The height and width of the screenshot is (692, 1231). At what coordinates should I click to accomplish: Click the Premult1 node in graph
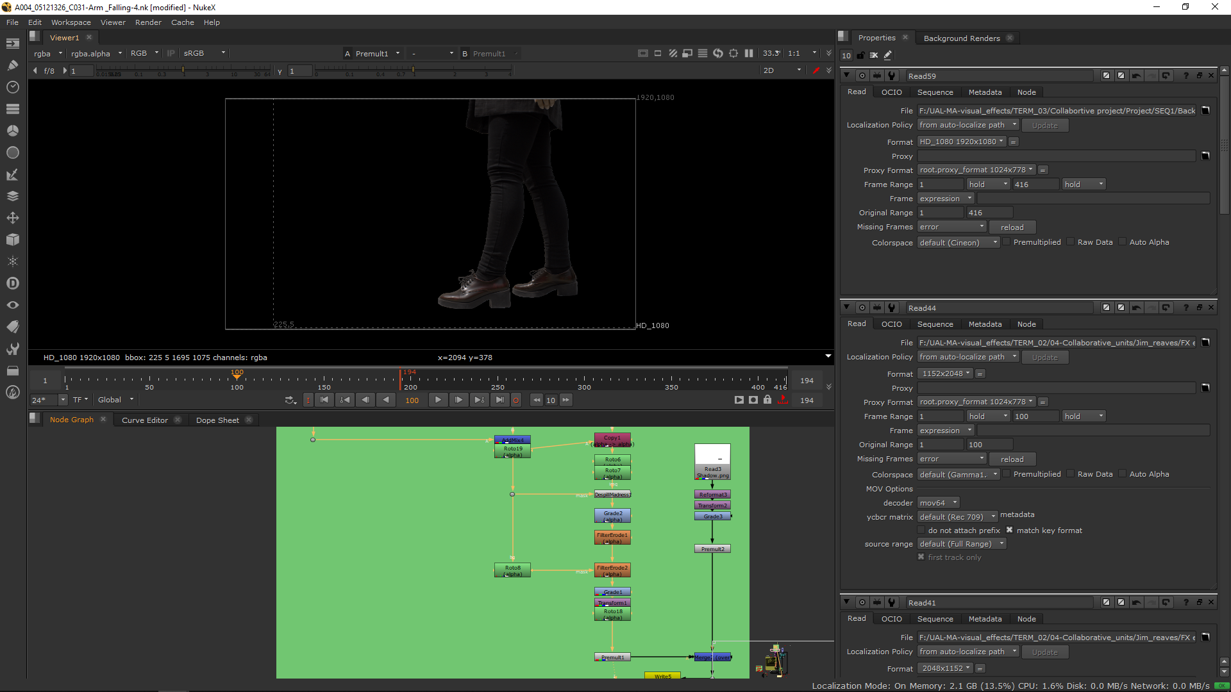pyautogui.click(x=612, y=657)
